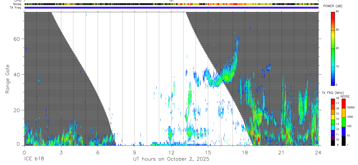Image resolution: width=358 pixels, height=165 pixels.
Task: Click the x-axis tick label 9
Action: click(x=134, y=152)
